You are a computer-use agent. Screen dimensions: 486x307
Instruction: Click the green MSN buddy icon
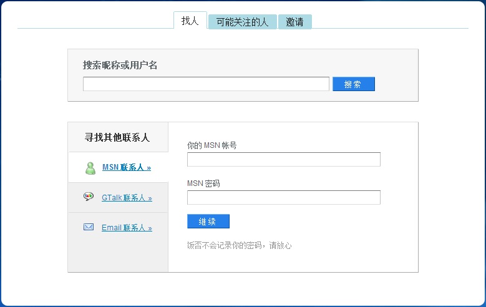tap(90, 168)
